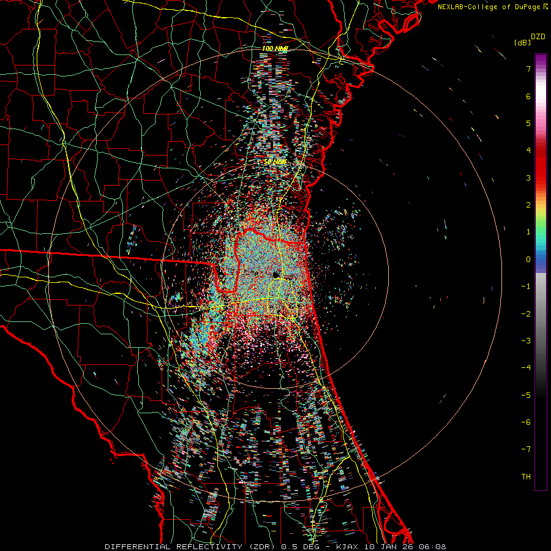Click the TH threshold label on scale
The height and width of the screenshot is (551, 551).
click(x=526, y=477)
